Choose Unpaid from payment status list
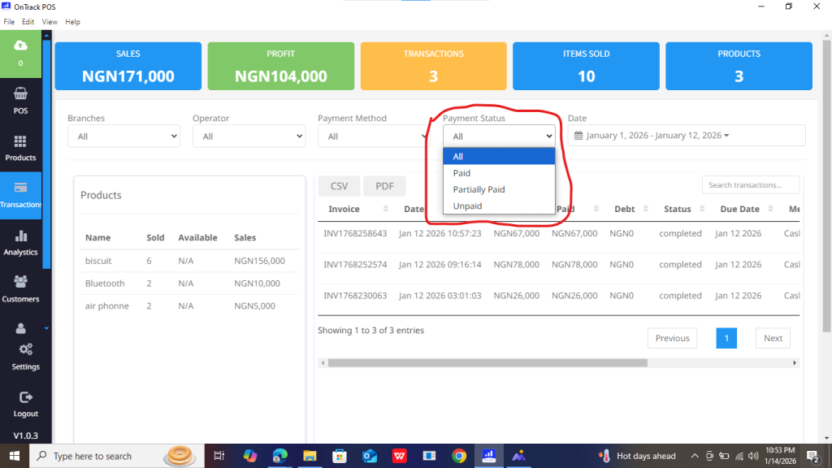Image resolution: width=832 pixels, height=468 pixels. pyautogui.click(x=467, y=206)
